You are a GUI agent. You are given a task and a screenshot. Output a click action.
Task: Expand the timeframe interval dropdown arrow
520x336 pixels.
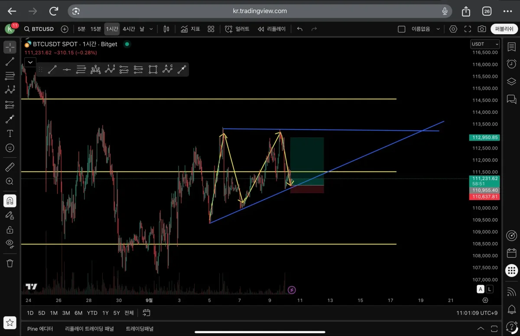point(151,29)
